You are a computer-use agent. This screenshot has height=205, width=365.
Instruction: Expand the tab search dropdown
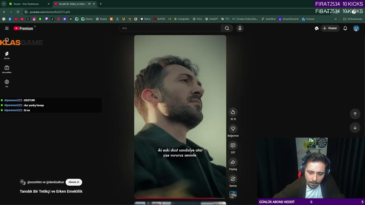4,4
